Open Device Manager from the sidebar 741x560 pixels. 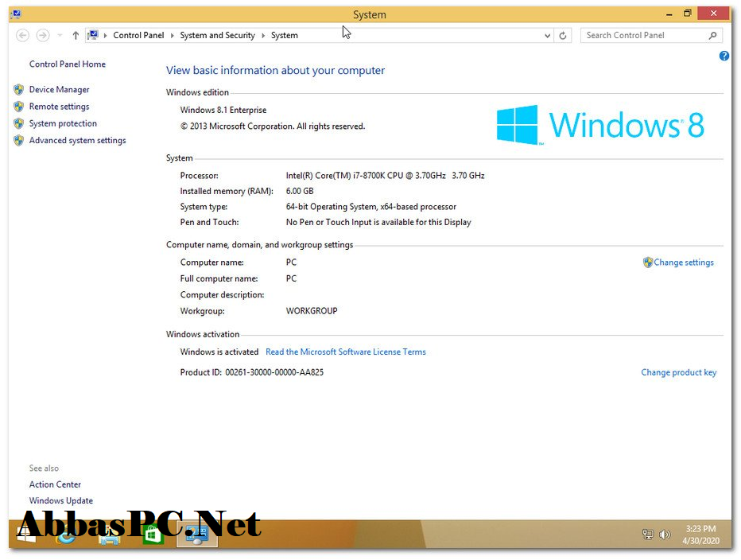point(59,89)
